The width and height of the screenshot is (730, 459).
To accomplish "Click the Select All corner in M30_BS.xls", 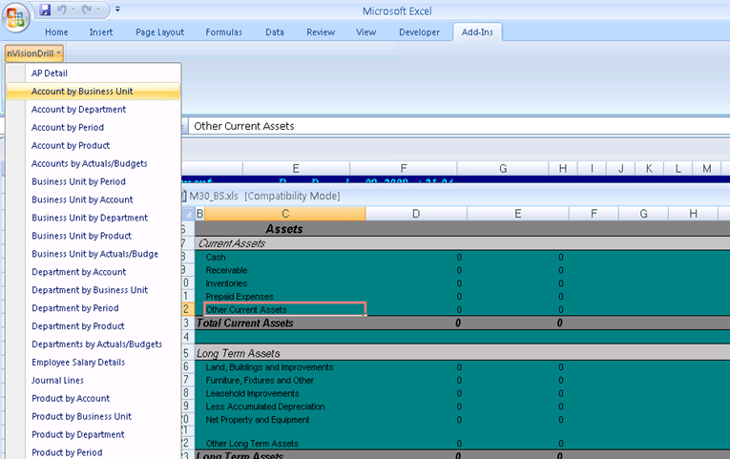I will coord(188,214).
